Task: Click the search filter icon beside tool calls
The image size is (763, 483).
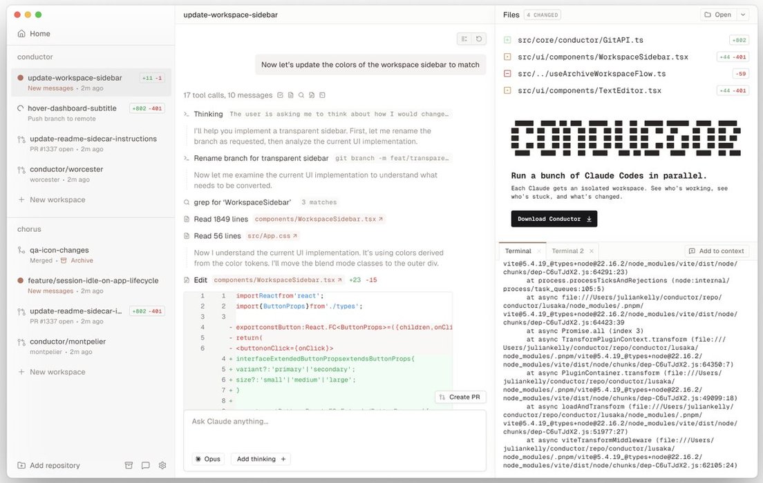Action: pos(301,95)
